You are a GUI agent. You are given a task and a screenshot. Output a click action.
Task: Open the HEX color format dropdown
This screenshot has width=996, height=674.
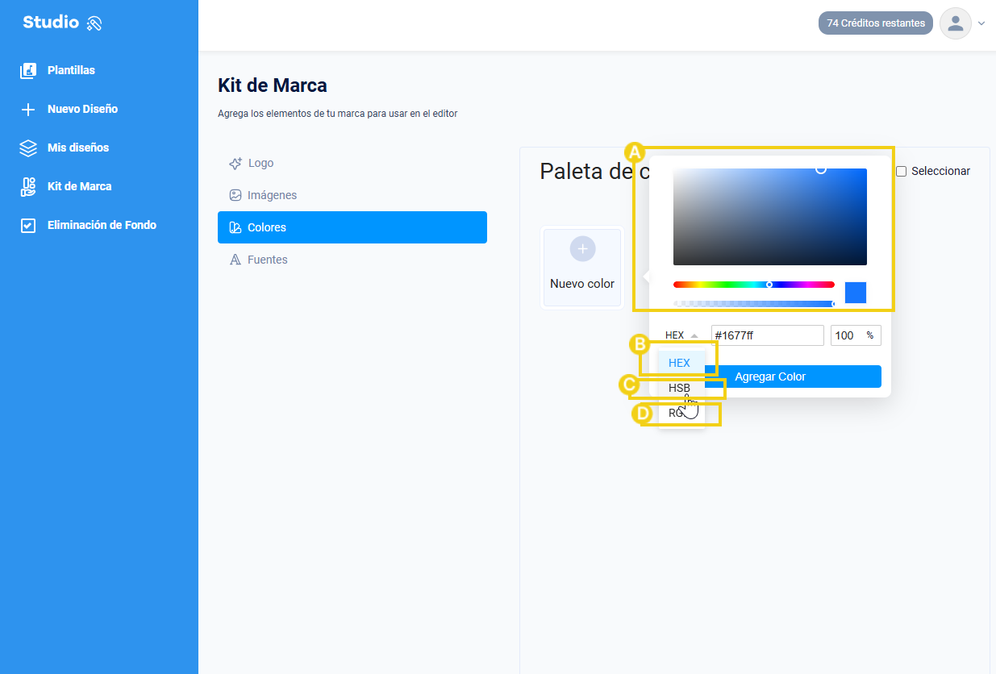coord(681,335)
